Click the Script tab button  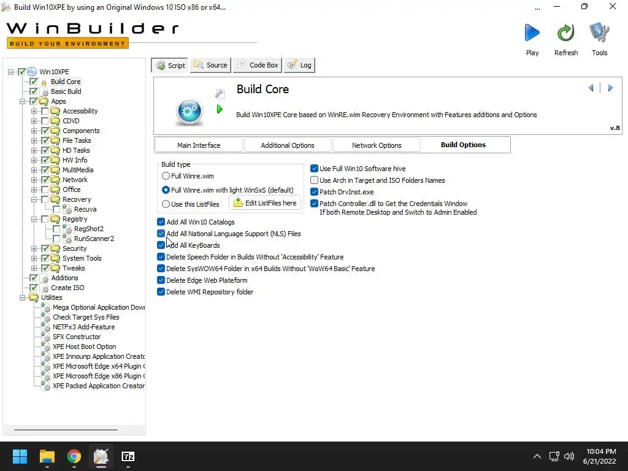170,65
